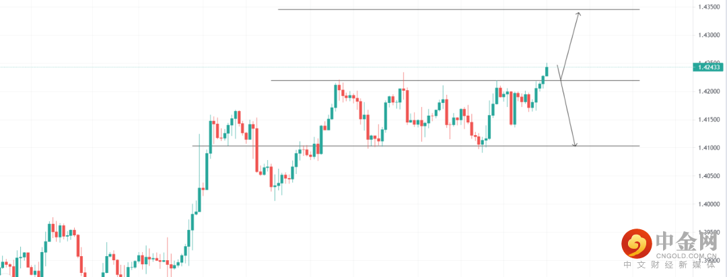The image size is (727, 277).
Task: Select the 1.42000 price axis label
Action: pos(708,91)
